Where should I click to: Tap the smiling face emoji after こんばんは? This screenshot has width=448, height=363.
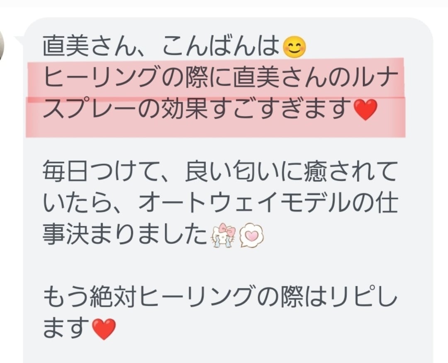(x=294, y=47)
